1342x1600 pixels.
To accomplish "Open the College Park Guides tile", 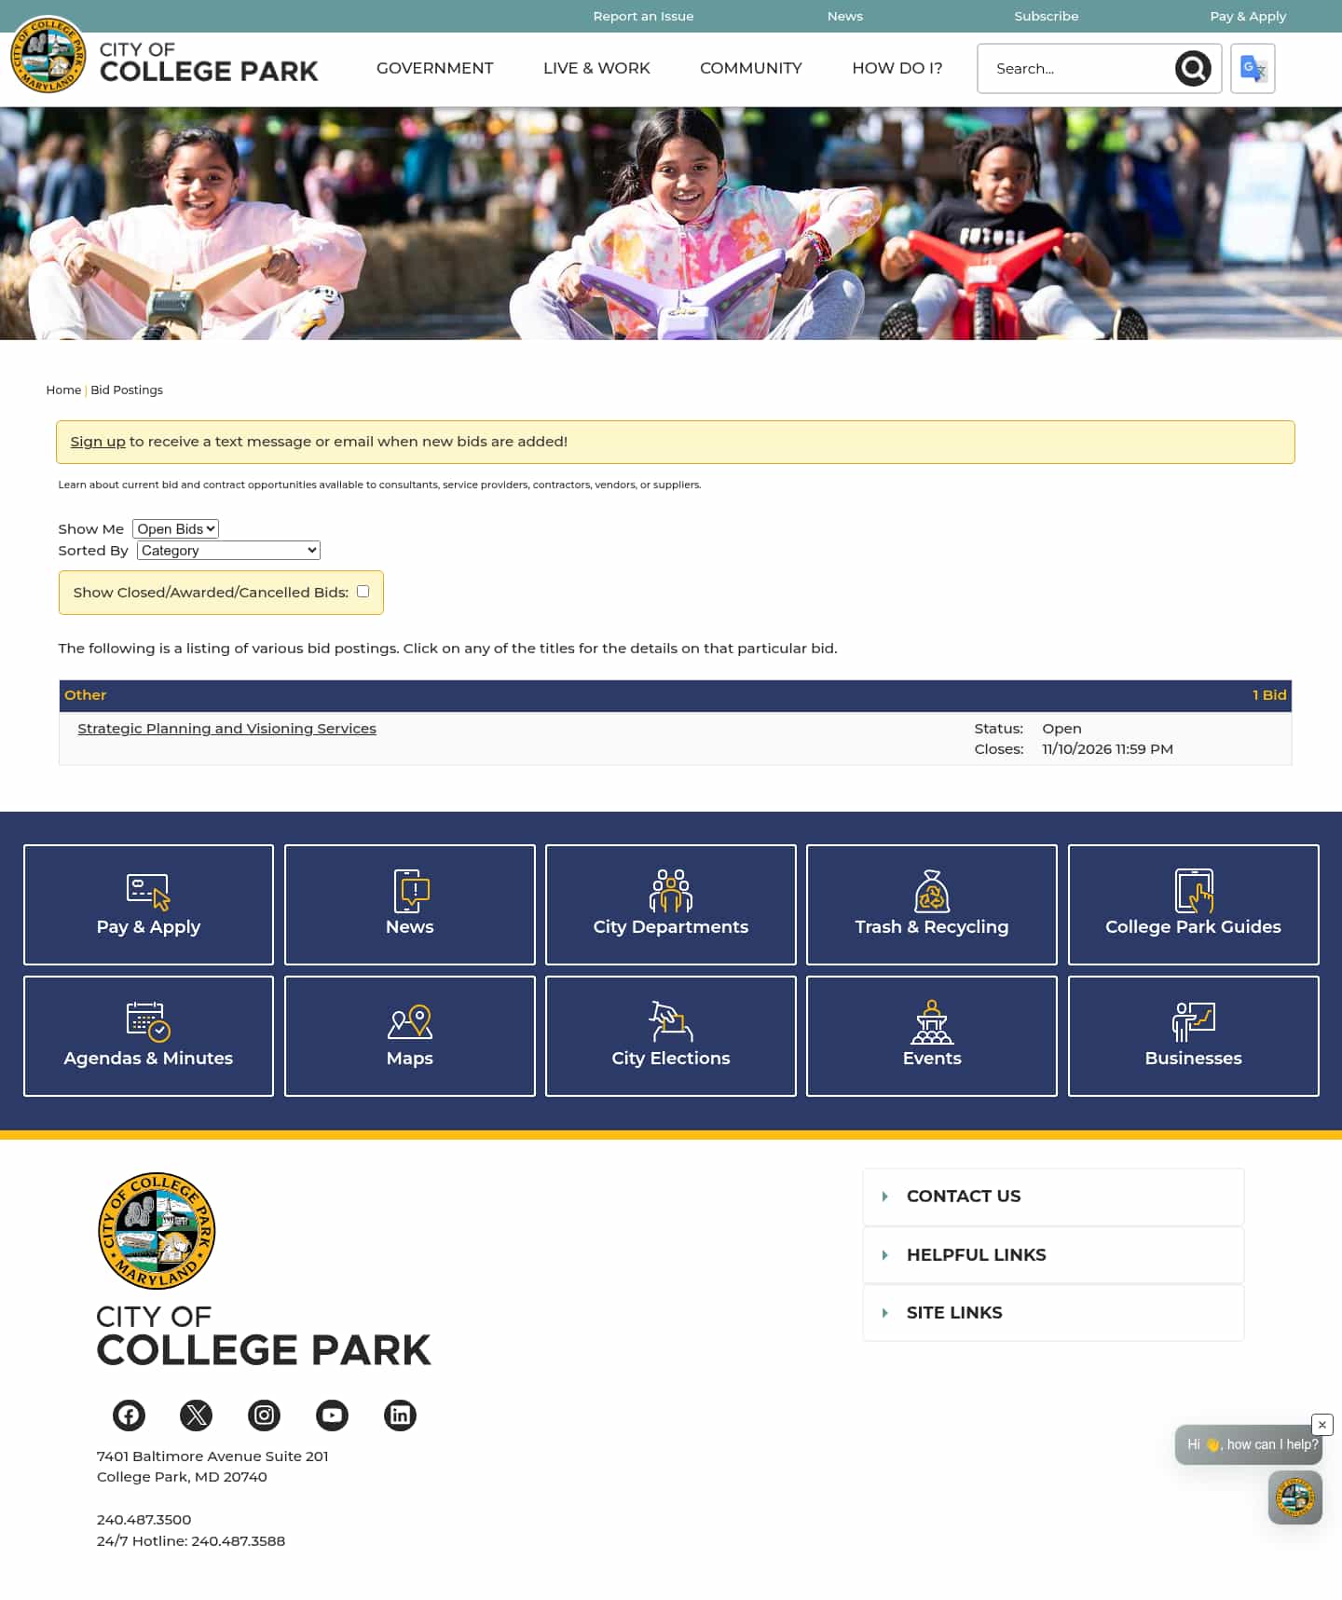I will [1194, 904].
